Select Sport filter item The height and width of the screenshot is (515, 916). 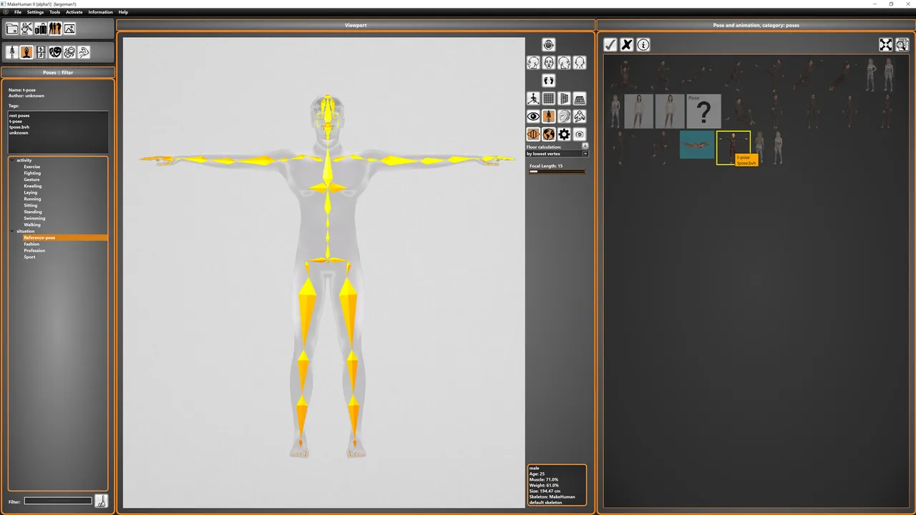tap(29, 257)
